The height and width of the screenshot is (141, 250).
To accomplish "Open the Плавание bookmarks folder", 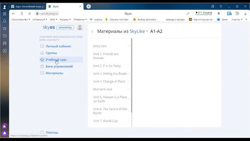I will (x=80, y=20).
